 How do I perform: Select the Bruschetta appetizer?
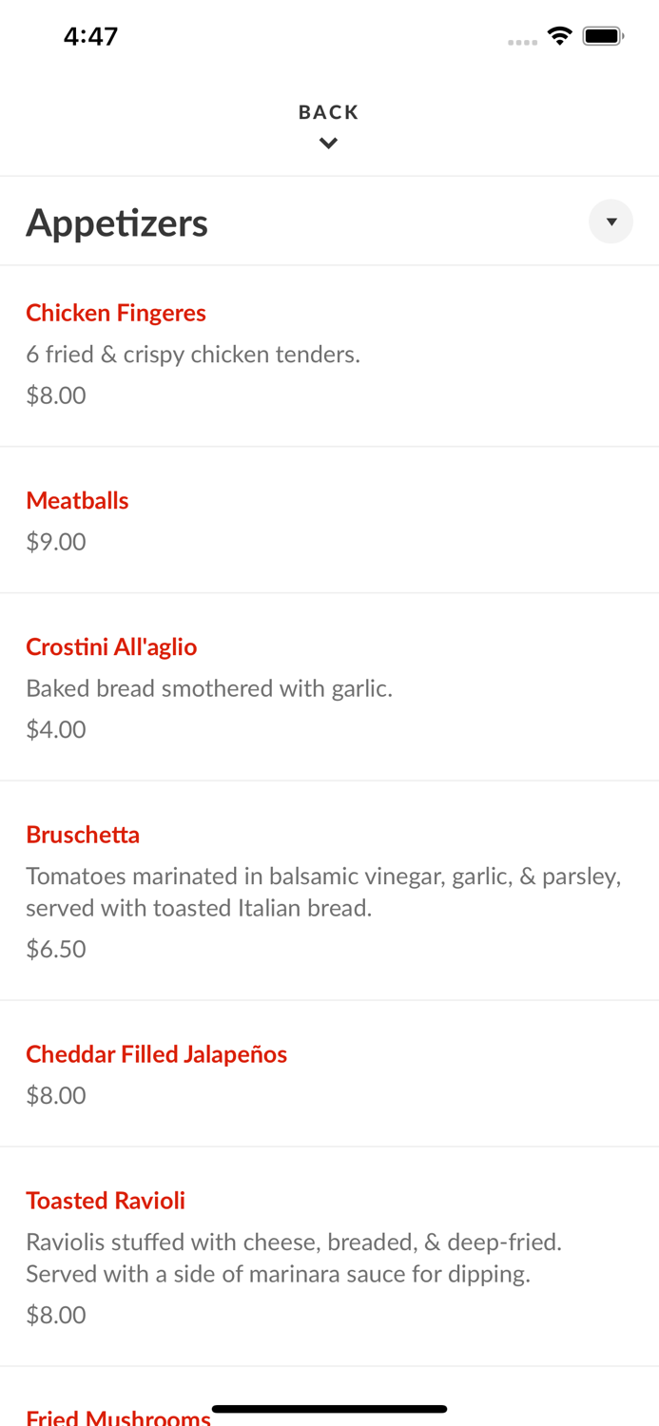pos(82,834)
